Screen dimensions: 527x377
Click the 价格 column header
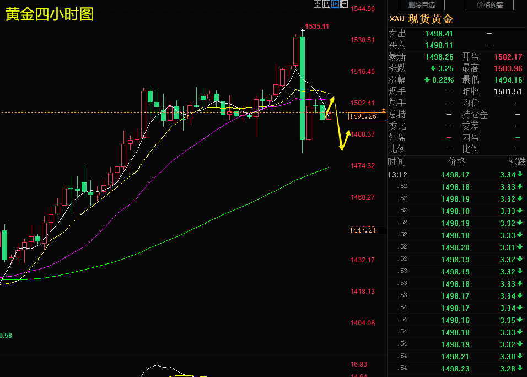pyautogui.click(x=457, y=162)
